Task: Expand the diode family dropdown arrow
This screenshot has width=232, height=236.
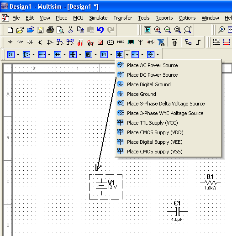Action: (64, 54)
